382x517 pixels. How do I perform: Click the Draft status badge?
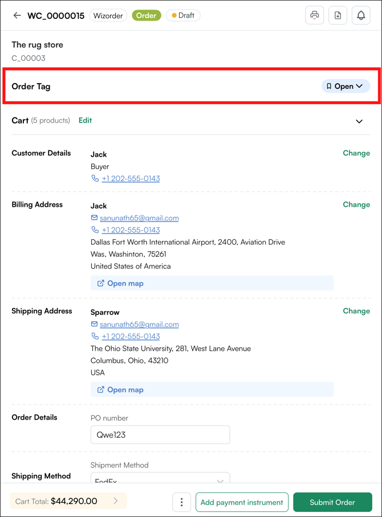tap(183, 15)
